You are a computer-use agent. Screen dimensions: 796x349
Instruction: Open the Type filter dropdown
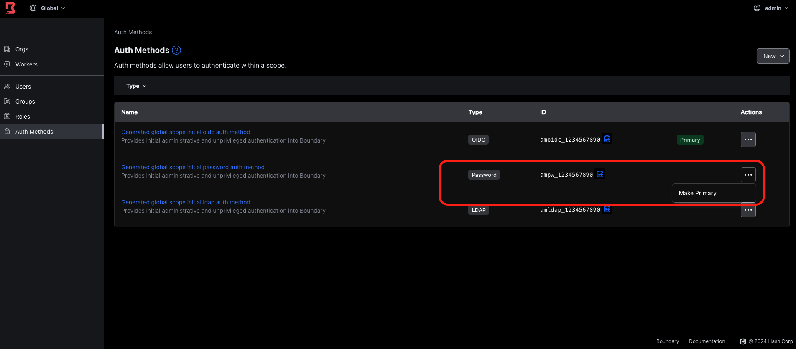[136, 86]
